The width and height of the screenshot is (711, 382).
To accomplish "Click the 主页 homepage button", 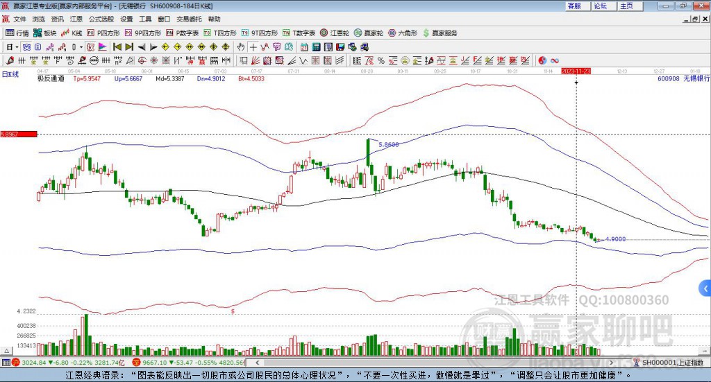I will (x=630, y=6).
